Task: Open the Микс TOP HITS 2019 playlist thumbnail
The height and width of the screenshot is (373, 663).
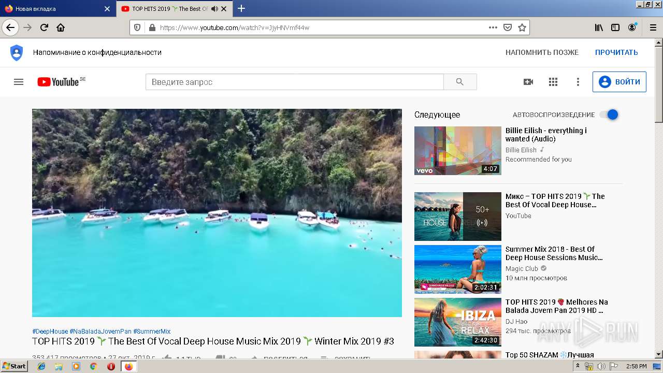Action: (458, 217)
